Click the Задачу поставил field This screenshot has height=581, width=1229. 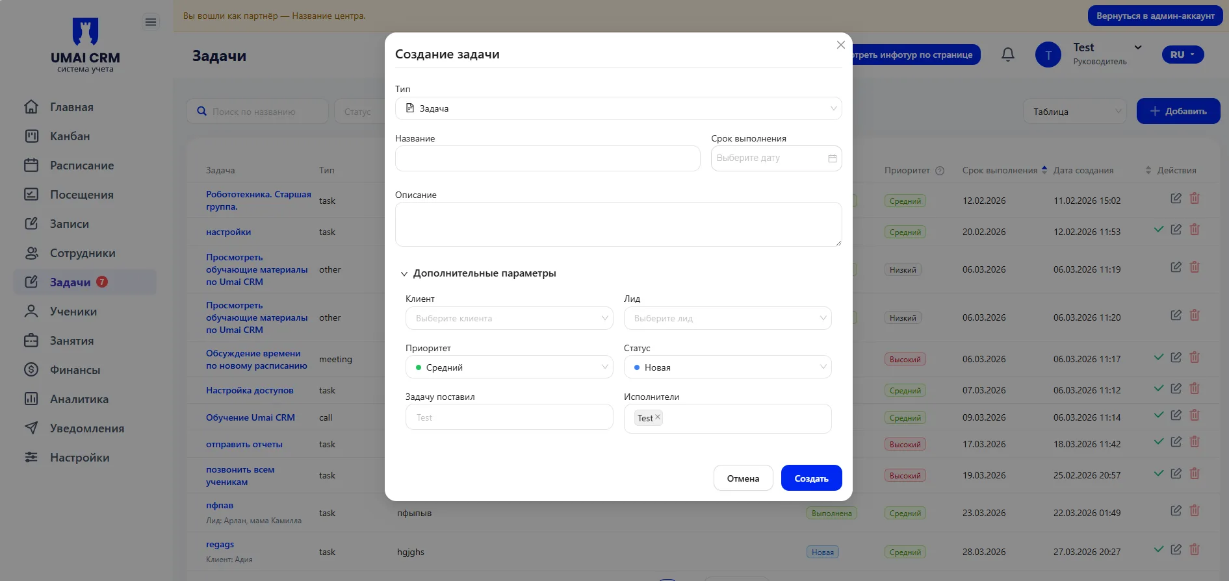pyautogui.click(x=509, y=417)
